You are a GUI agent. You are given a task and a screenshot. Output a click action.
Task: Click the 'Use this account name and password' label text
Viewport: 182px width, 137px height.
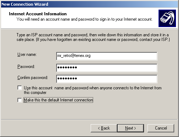tap(93, 90)
